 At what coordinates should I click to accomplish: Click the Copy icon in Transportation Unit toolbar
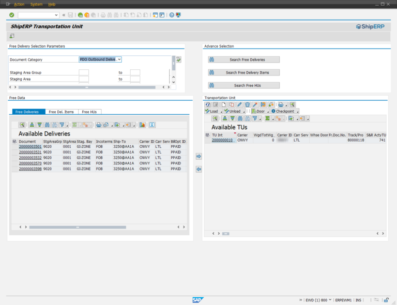(232, 104)
